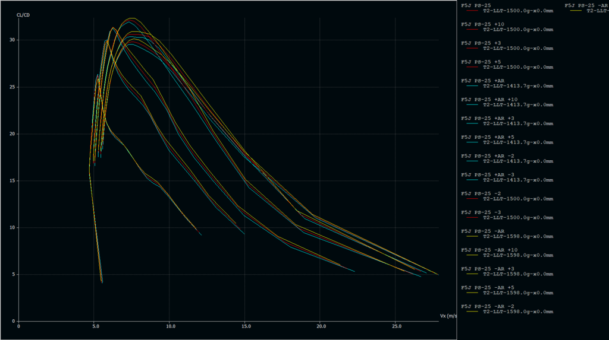The height and width of the screenshot is (340, 609).
Task: Select the 'F5J PS-25 -3' legend title
Action: coord(481,212)
